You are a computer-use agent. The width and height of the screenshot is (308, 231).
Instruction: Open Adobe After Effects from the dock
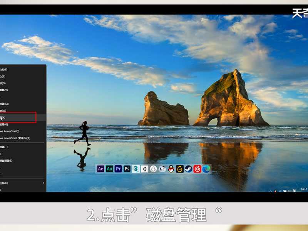click(101, 169)
